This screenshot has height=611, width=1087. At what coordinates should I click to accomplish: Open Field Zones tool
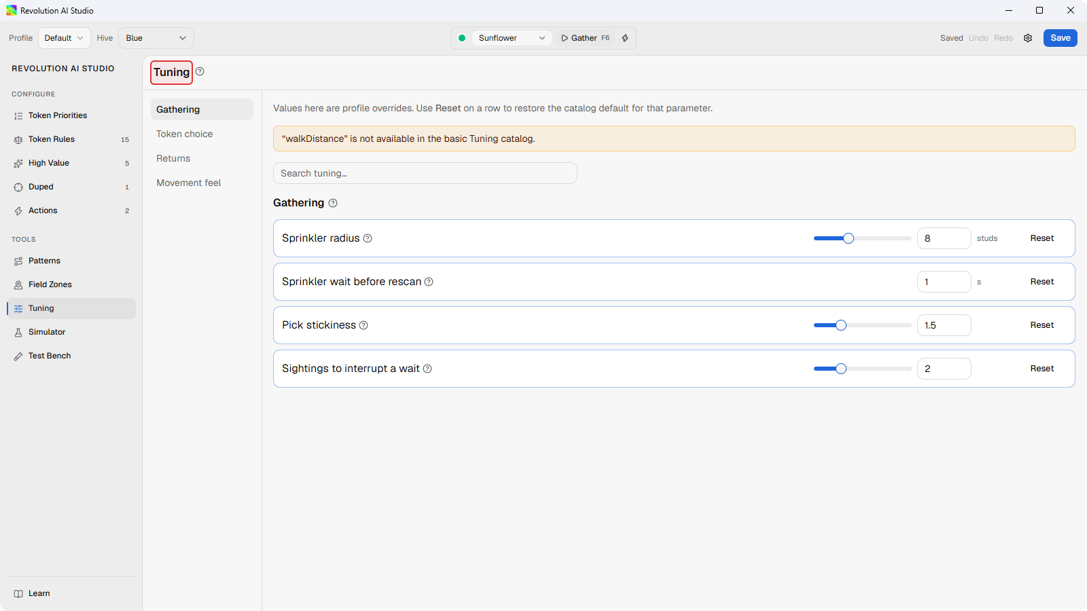point(71,284)
